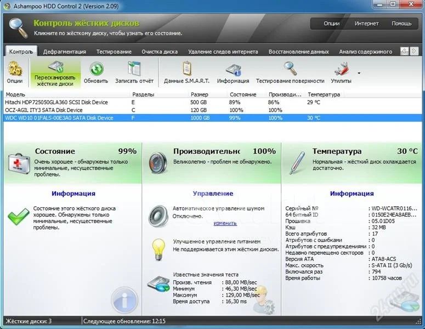Click Время работы 10758 часов value
The width and height of the screenshot is (425, 329).
point(387,278)
